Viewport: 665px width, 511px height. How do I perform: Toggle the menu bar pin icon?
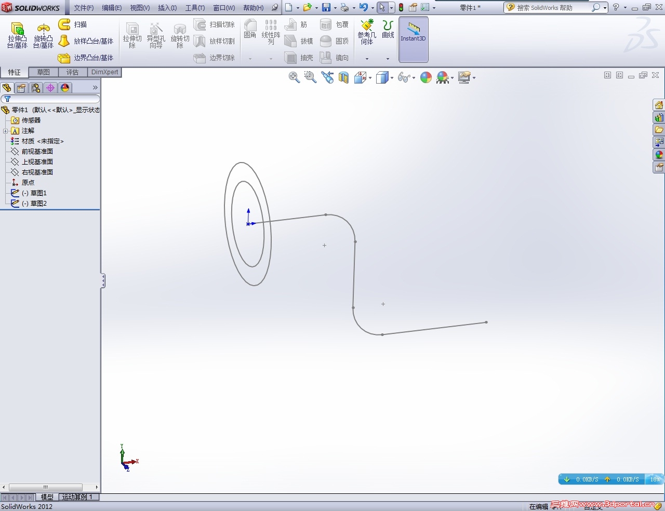click(275, 8)
